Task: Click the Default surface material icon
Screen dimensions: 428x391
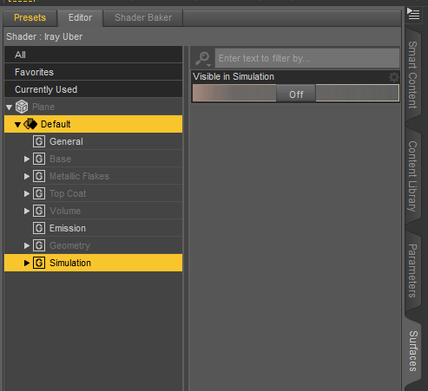Action: 30,124
